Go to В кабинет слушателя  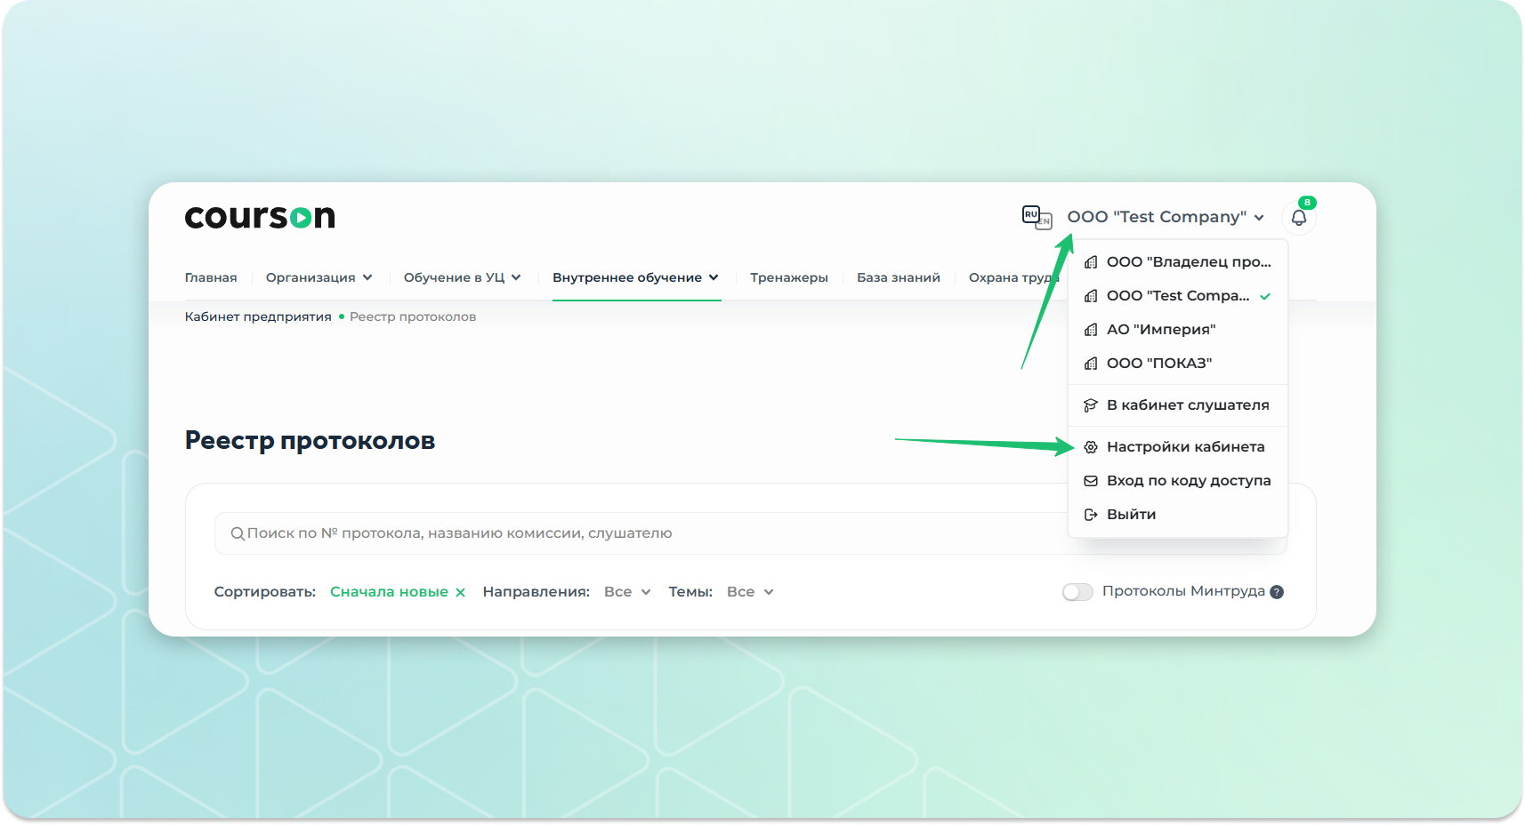(1187, 405)
